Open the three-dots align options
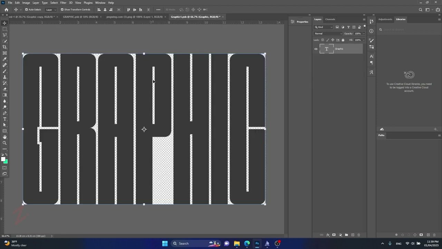This screenshot has width=442, height=249. click(158, 10)
